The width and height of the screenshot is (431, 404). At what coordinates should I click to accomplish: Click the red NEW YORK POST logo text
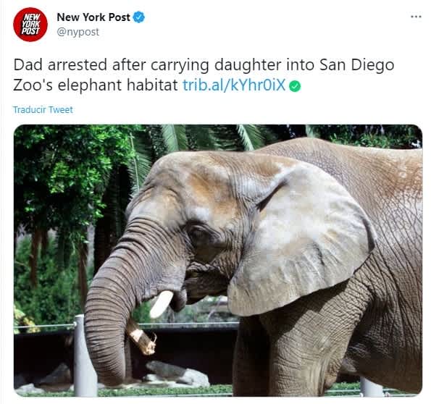coord(30,24)
